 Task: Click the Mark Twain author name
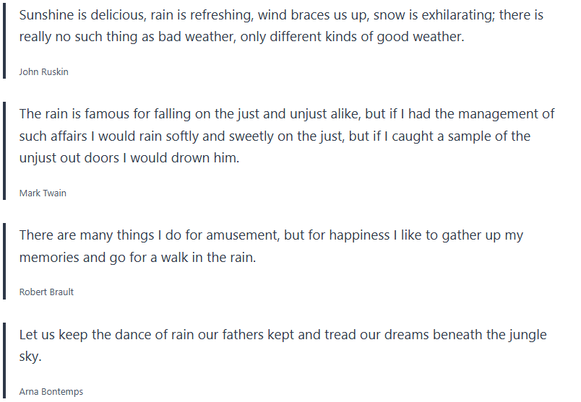coord(43,193)
